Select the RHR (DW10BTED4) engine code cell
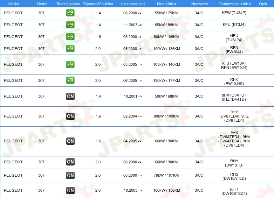The image size is (274, 198). [x=234, y=191]
